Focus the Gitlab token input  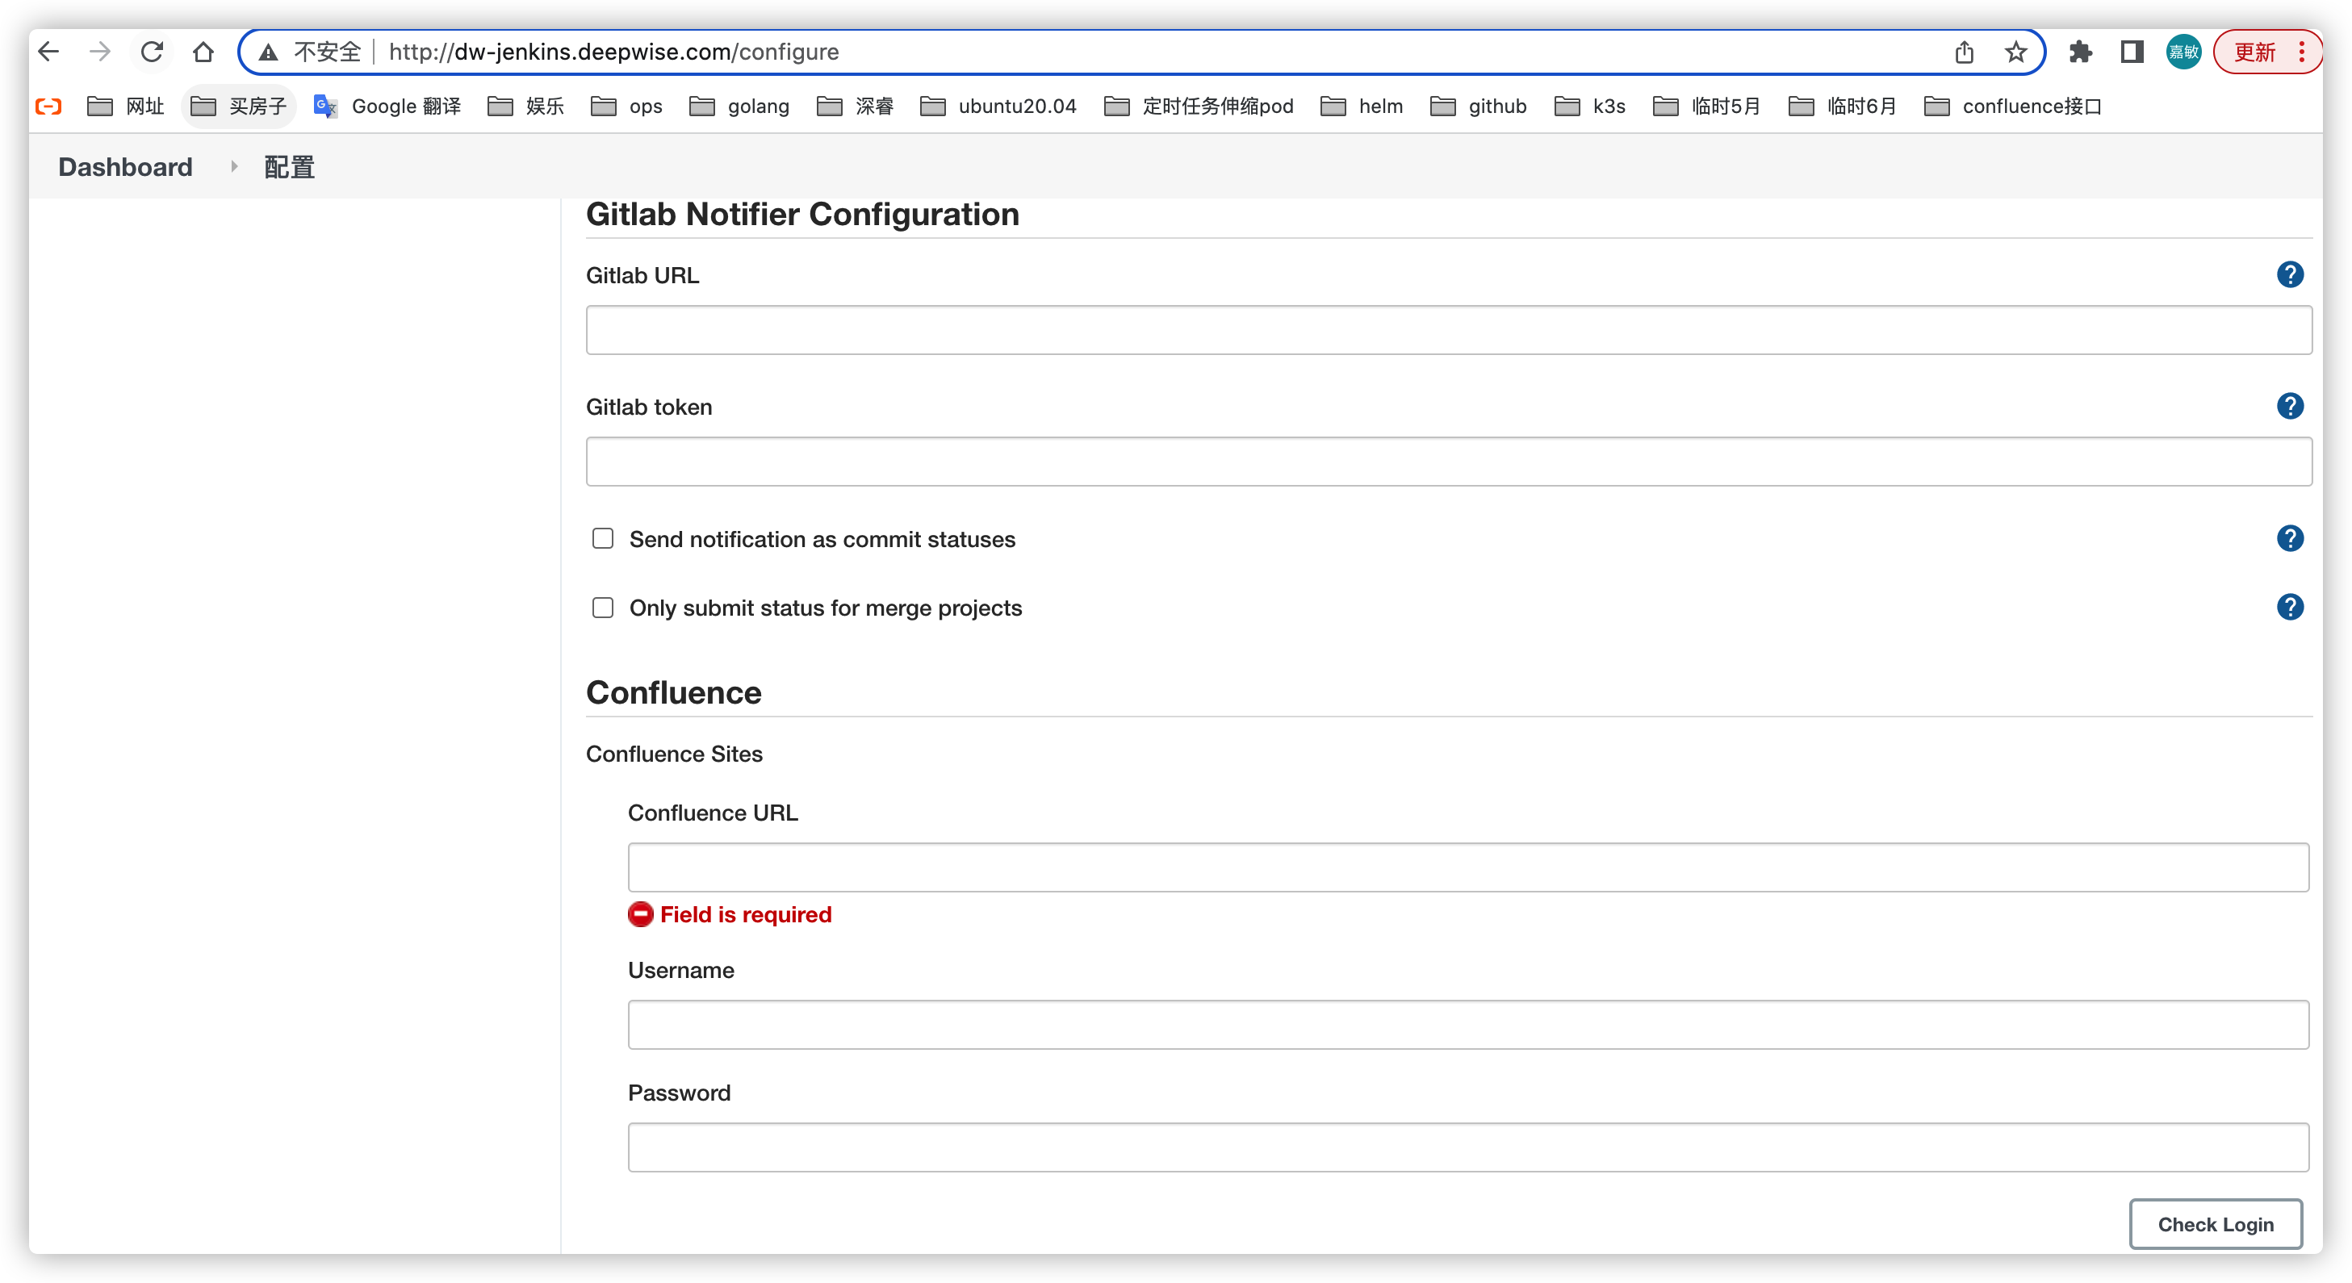coord(1448,461)
